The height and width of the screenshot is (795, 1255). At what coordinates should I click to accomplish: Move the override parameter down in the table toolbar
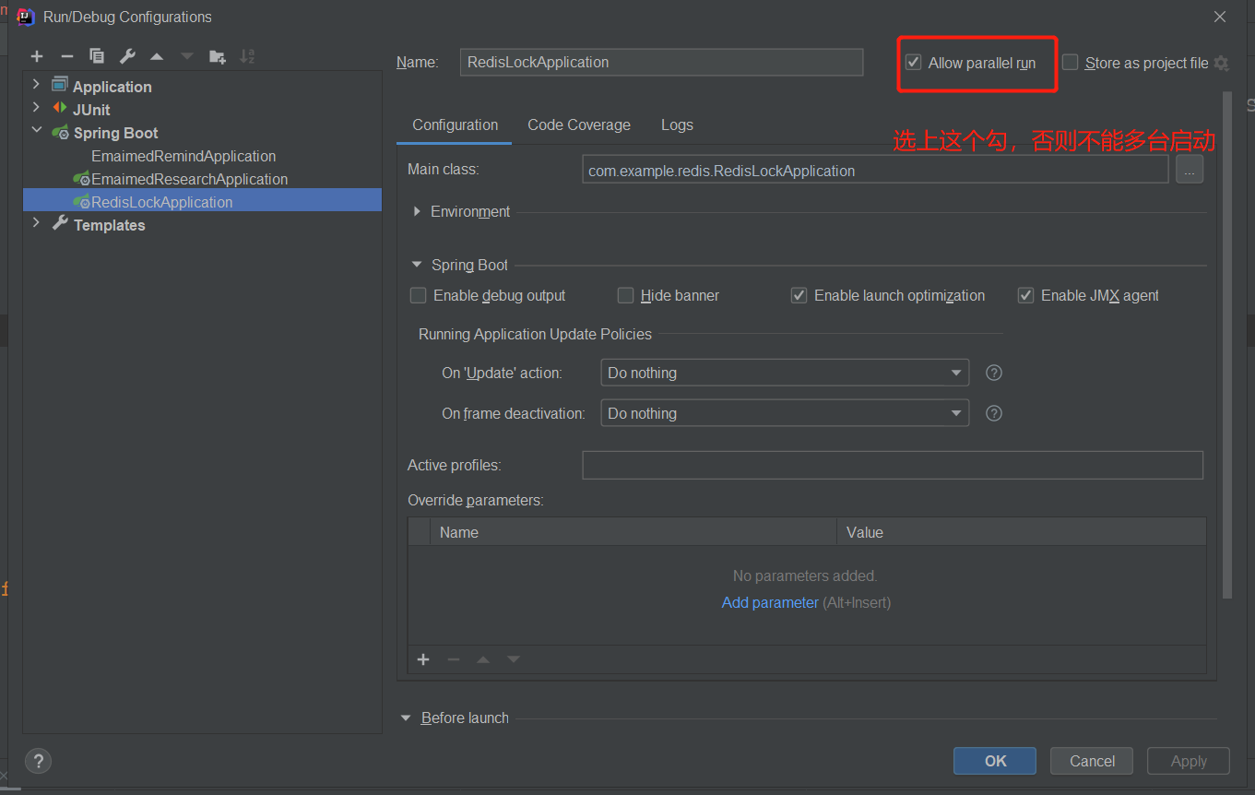(x=514, y=659)
